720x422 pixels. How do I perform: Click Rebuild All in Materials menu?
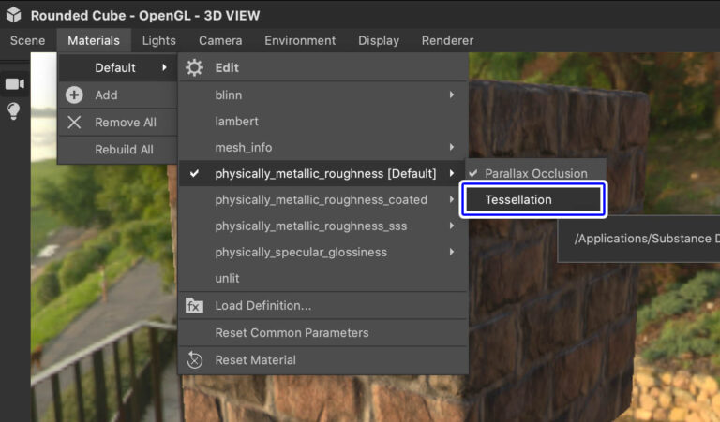click(124, 150)
